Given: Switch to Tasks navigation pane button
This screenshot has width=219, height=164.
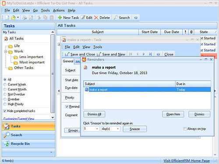Looking at the screenshot, I should [28, 126].
